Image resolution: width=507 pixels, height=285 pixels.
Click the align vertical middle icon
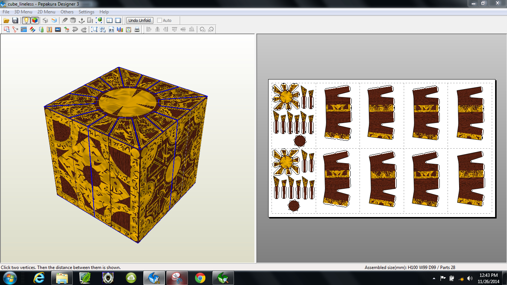coord(183,29)
